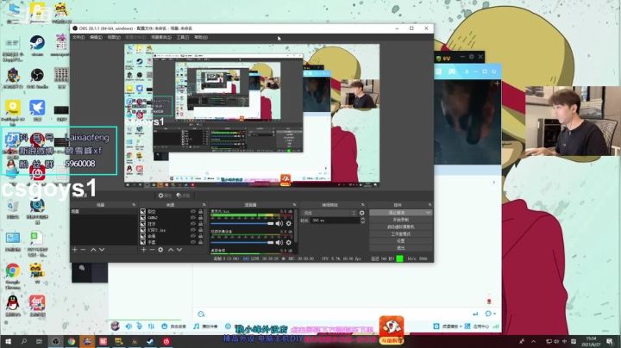Toggle visibility eye of the fourth source
Screen dimensions: 621x348
pyautogui.click(x=193, y=230)
